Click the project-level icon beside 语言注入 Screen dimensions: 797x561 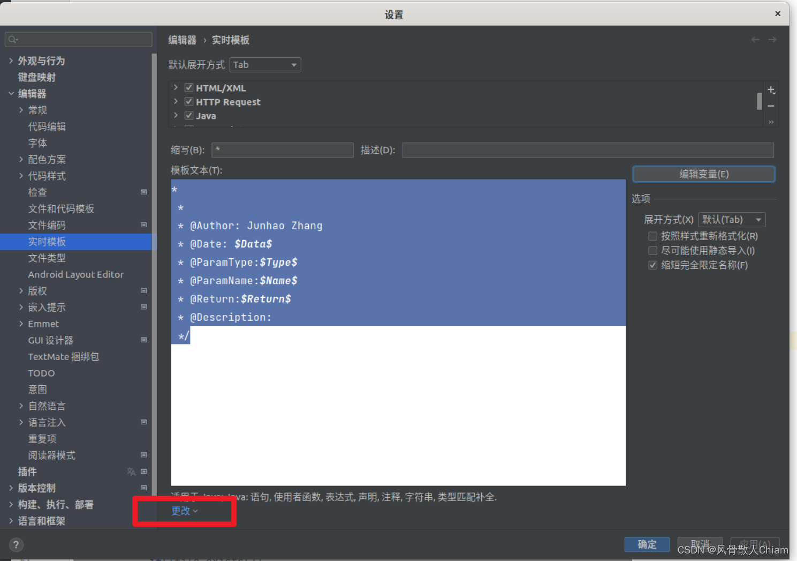point(143,422)
